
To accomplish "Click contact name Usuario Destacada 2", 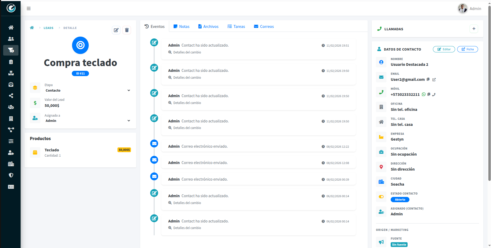I will tap(409, 65).
